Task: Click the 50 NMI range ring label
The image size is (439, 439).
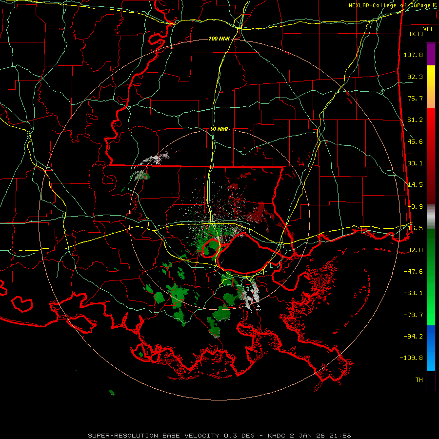Action: coord(219,129)
